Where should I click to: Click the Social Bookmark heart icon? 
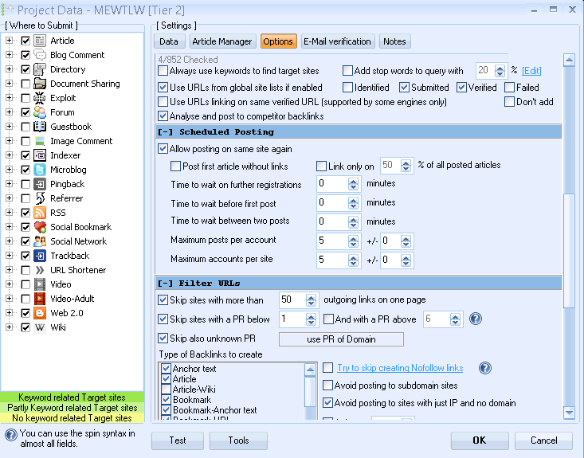click(40, 227)
